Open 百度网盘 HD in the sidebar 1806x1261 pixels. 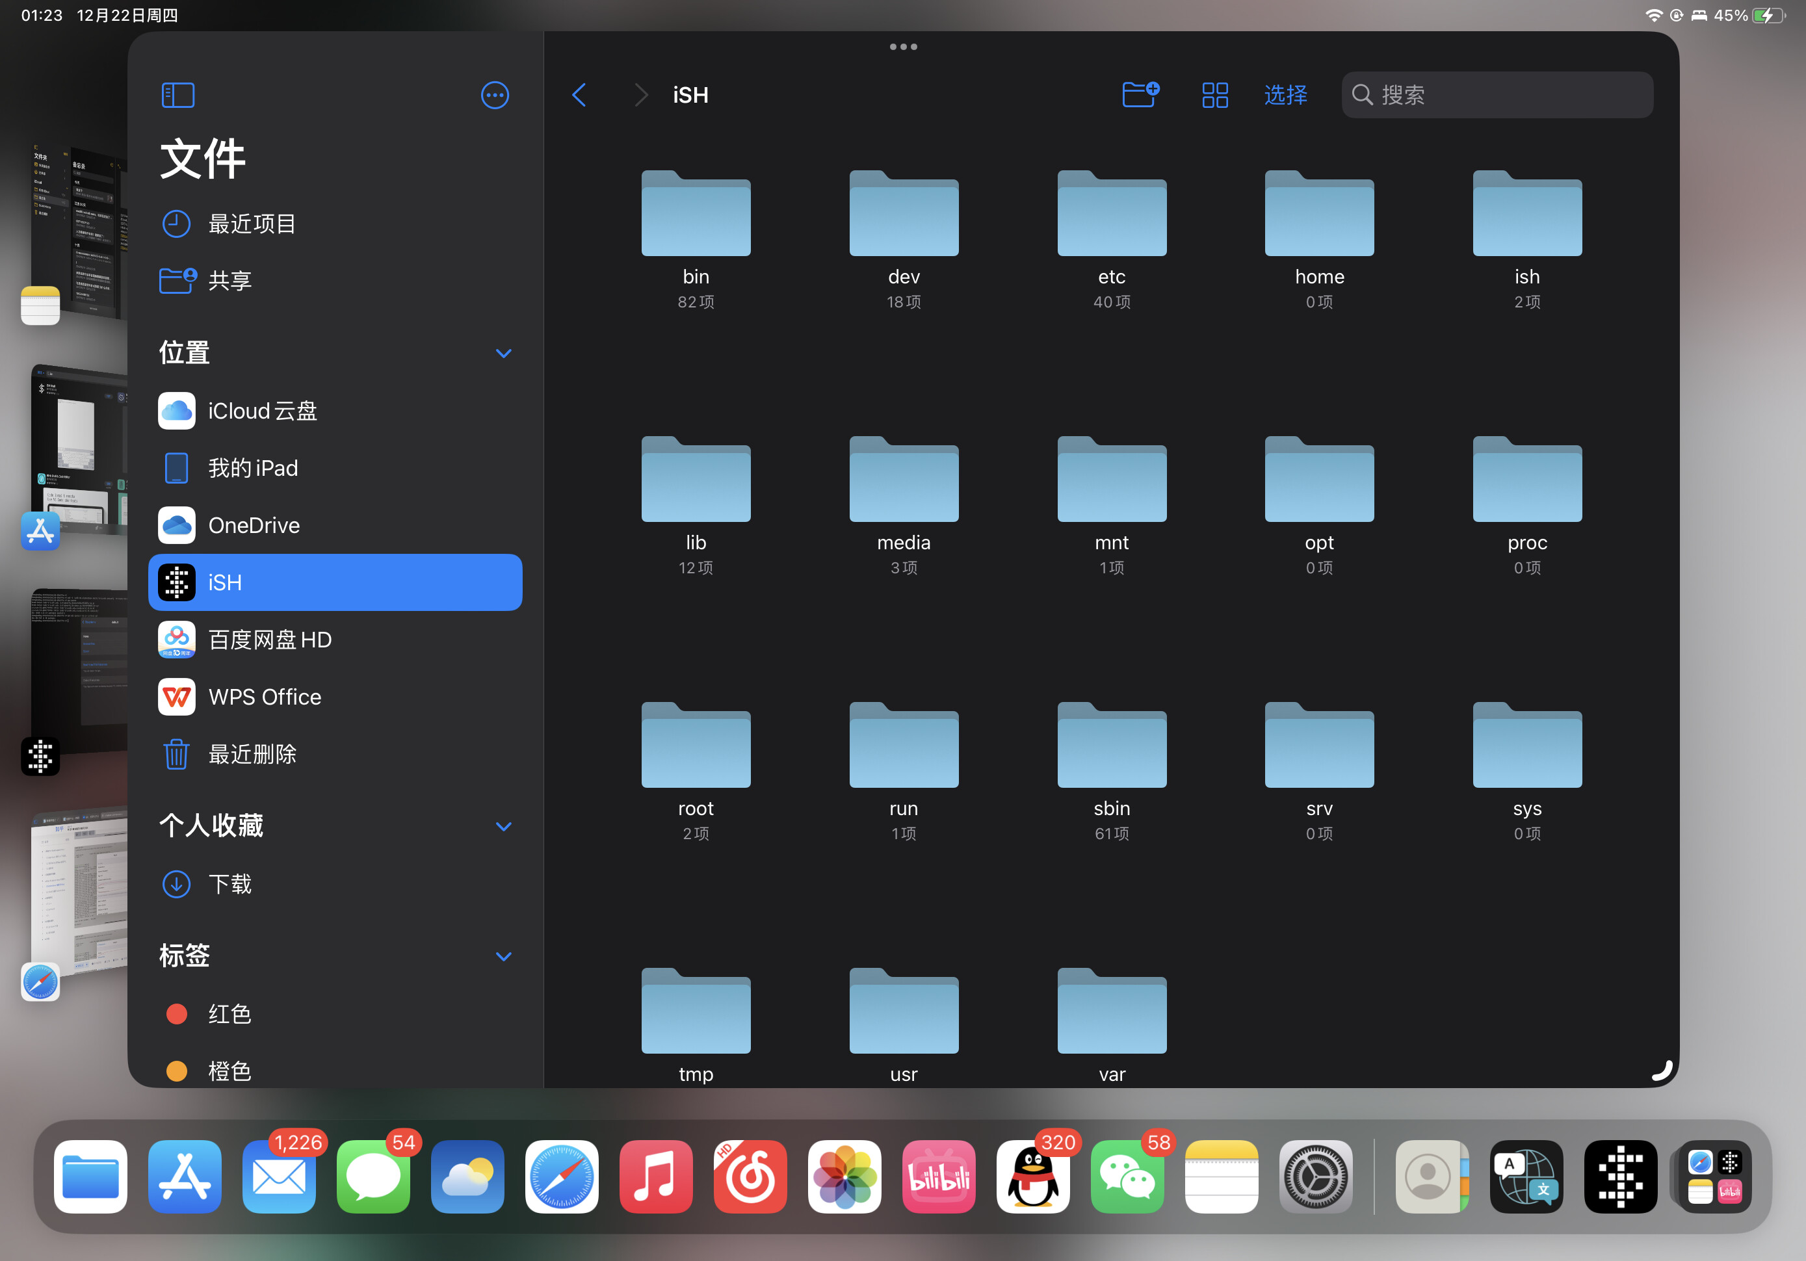point(270,639)
